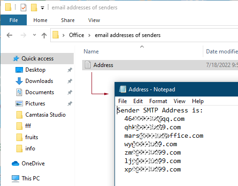
Task: Click the folder icon in title bar
Action: coord(8,7)
